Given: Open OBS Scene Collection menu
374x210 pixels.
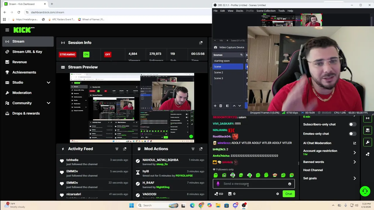Looking at the screenshot, I should [x=266, y=11].
